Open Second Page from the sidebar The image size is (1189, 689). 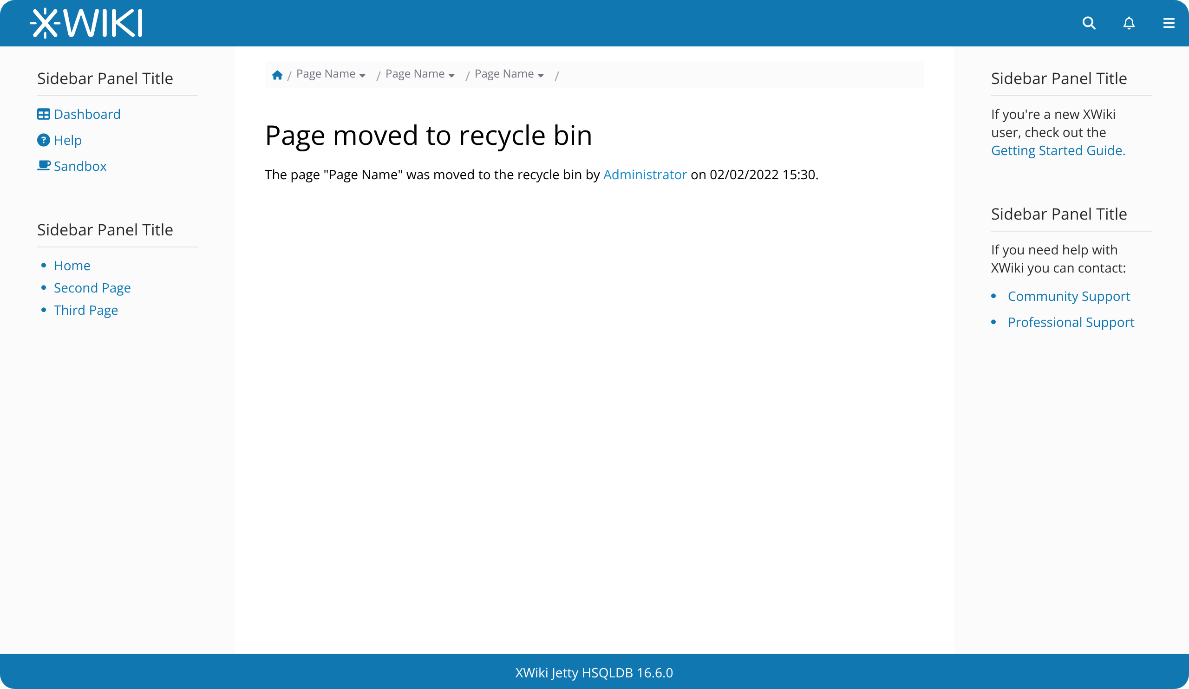[x=92, y=288]
